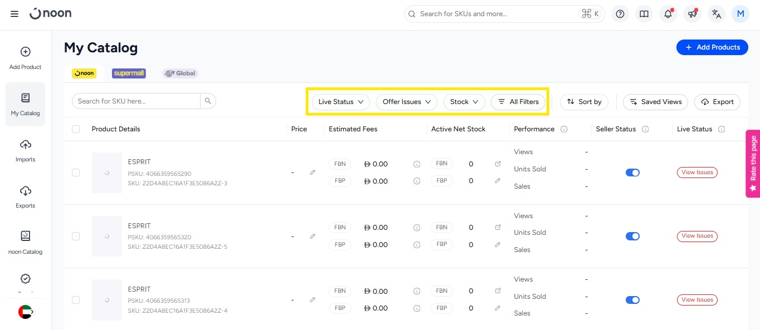Click the search magnifier icon beside SKU field
The image size is (760, 330).
pyautogui.click(x=208, y=101)
